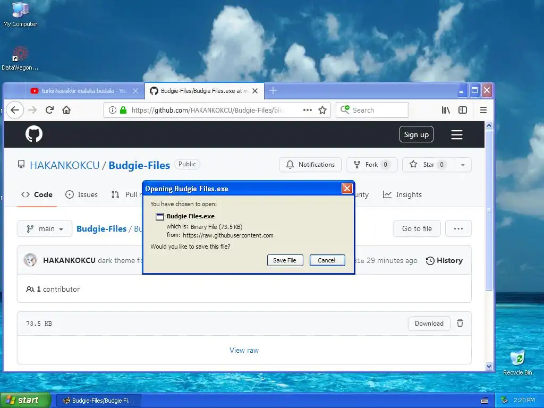Go back with Firefox back arrow
This screenshot has width=544, height=408.
(x=14, y=110)
